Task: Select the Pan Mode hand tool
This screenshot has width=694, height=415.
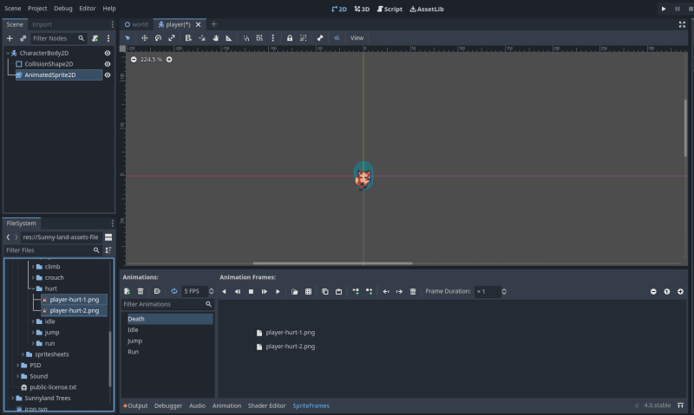Action: pos(215,38)
